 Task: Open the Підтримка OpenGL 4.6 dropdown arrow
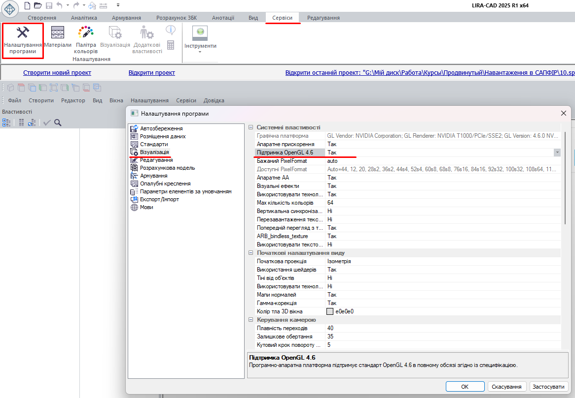tap(557, 153)
